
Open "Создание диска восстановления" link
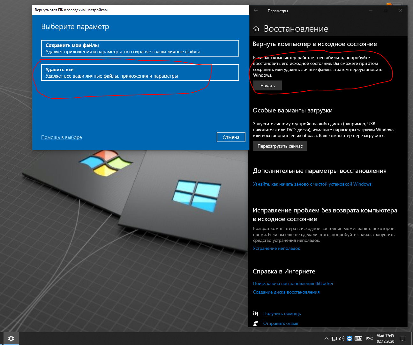286,292
